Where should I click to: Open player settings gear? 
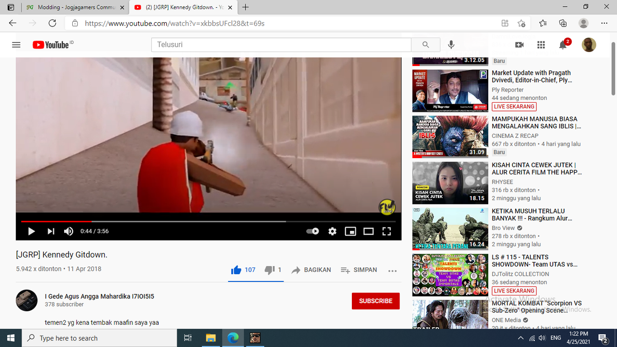pos(332,231)
